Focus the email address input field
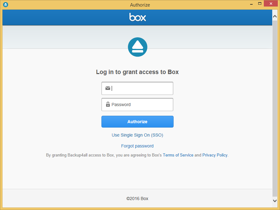The image size is (280, 210). [x=137, y=88]
